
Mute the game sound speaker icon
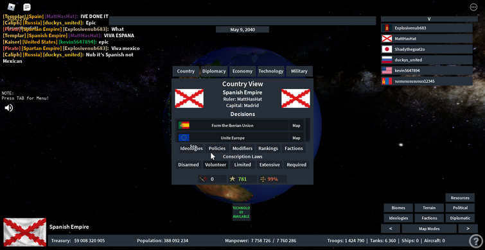click(8, 108)
